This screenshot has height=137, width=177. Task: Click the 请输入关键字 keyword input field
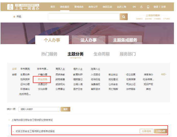pos(39,109)
